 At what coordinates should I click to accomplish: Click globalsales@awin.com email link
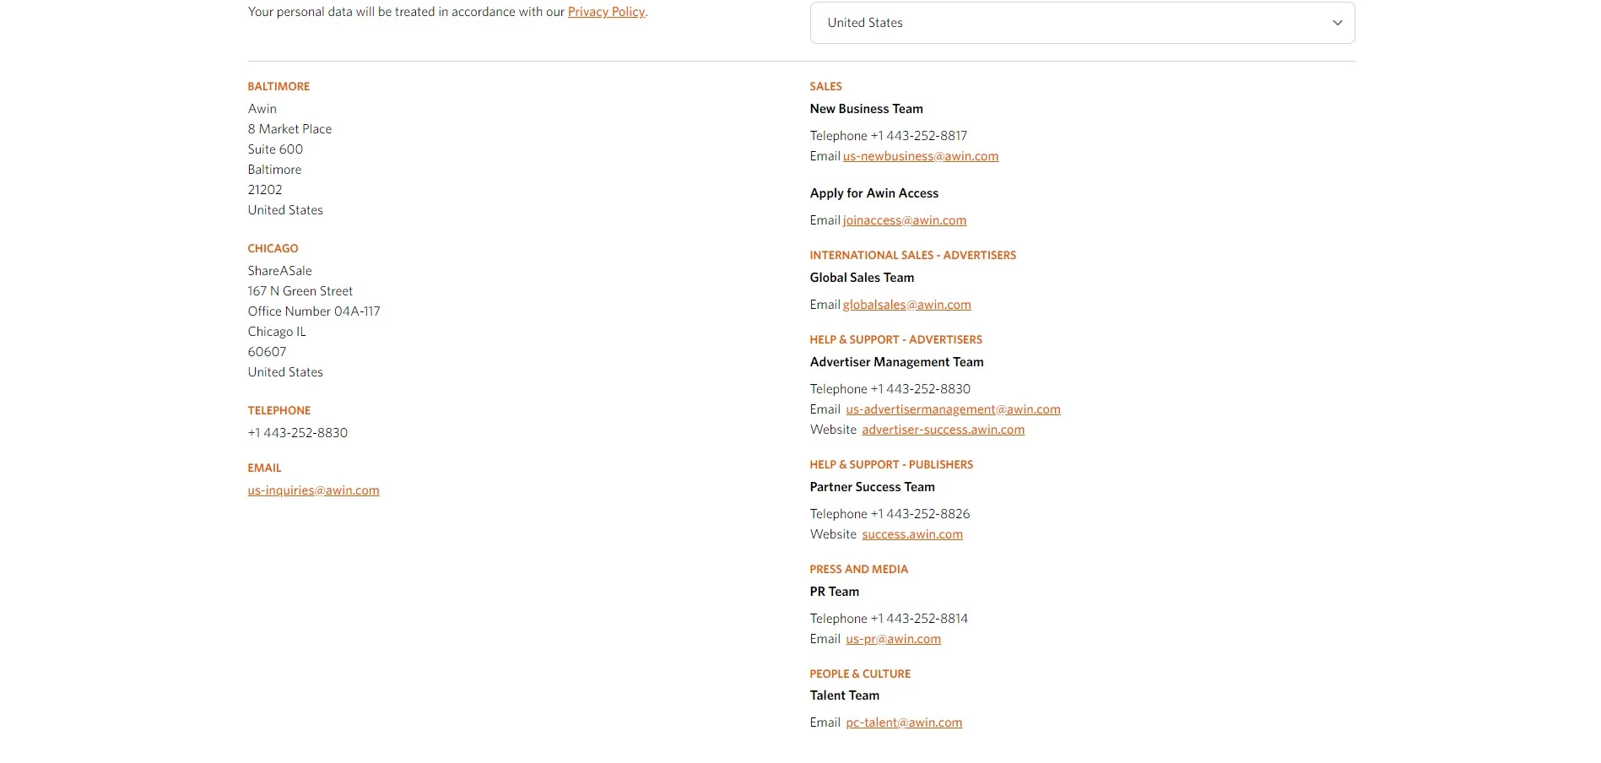pyautogui.click(x=906, y=305)
